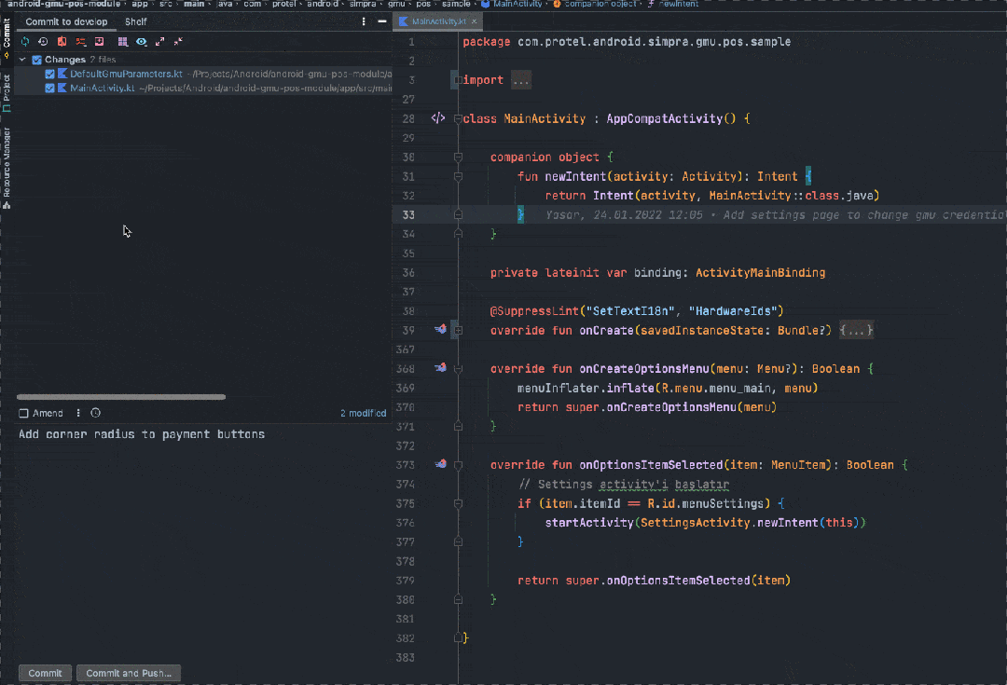
Task: Open the Changelists icon in commit toolbar
Action: pos(81,41)
